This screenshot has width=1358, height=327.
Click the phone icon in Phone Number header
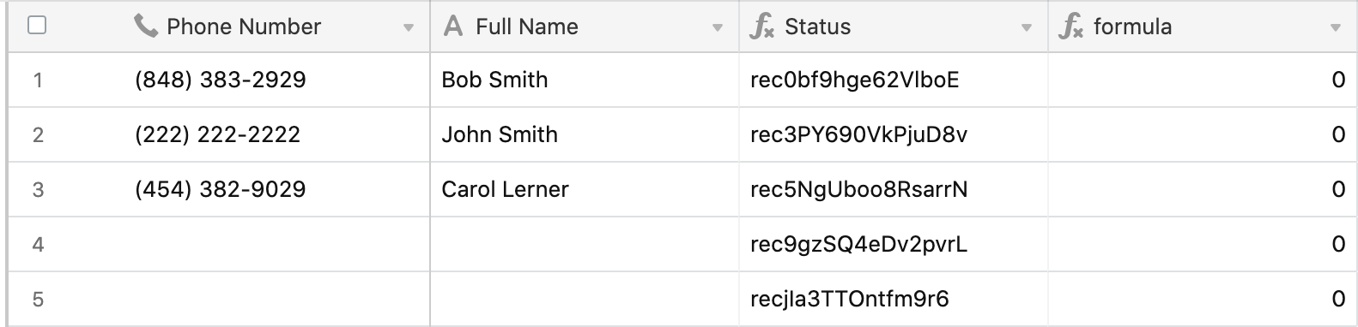tap(146, 27)
